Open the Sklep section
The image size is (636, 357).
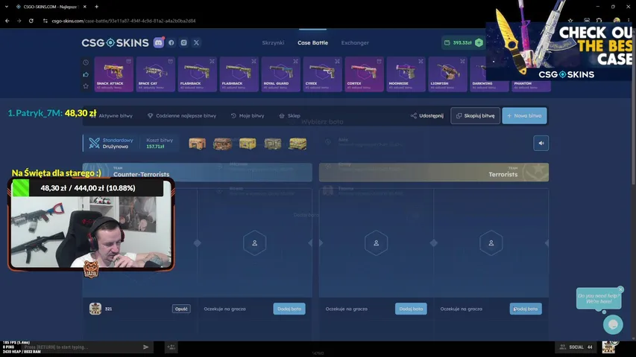pos(289,116)
